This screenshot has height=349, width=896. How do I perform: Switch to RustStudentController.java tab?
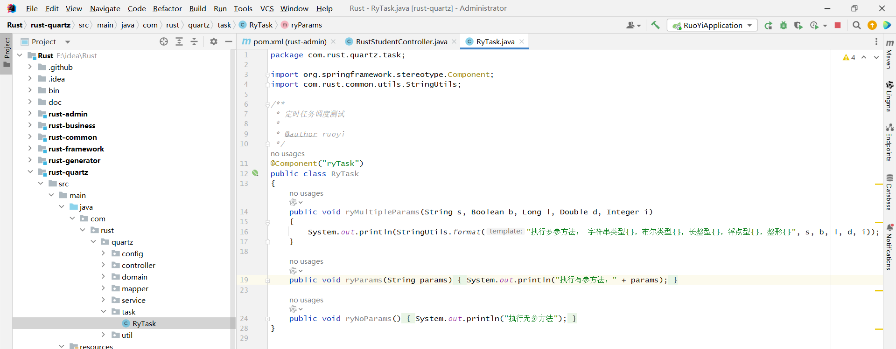401,41
